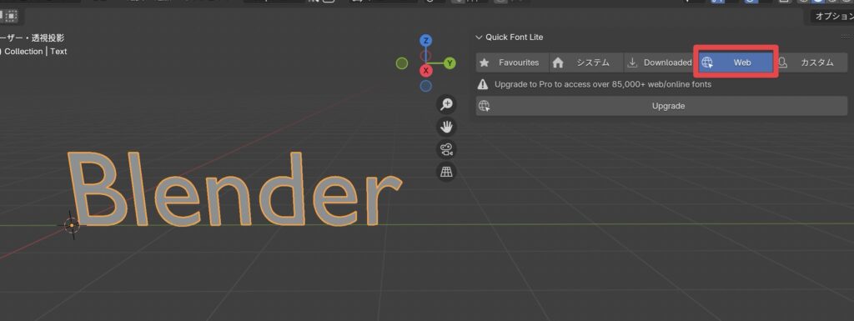This screenshot has width=854, height=321.
Task: Click the unlabeled blue negative Z gizmo circle
Action: pos(426,86)
